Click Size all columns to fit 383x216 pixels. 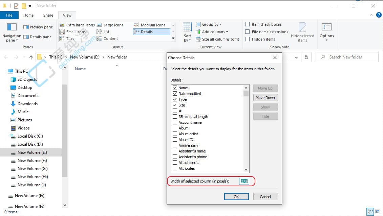pyautogui.click(x=217, y=39)
